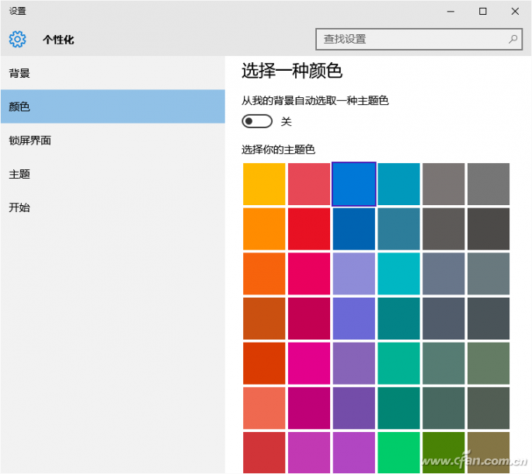The height and width of the screenshot is (474, 532).
Task: Pick the yellow swatch in the top row
Action: pos(264,184)
